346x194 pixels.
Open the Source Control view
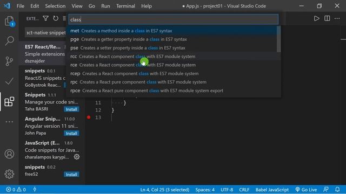tap(9, 61)
